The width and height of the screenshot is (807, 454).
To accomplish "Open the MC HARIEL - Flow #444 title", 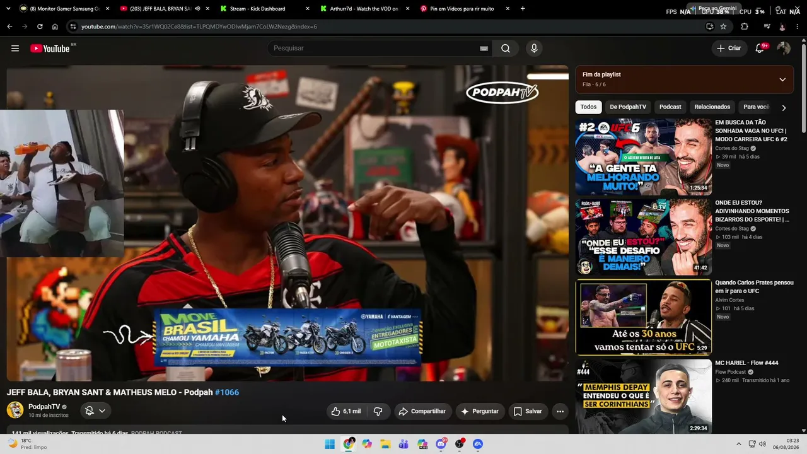I will click(746, 363).
